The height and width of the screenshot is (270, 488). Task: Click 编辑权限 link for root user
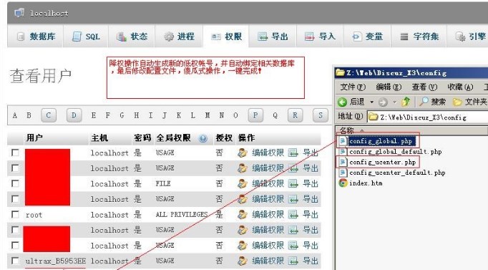tap(268, 215)
